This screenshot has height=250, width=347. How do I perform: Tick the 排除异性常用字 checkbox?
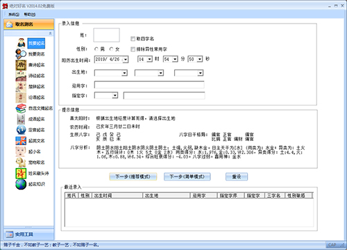(133, 49)
